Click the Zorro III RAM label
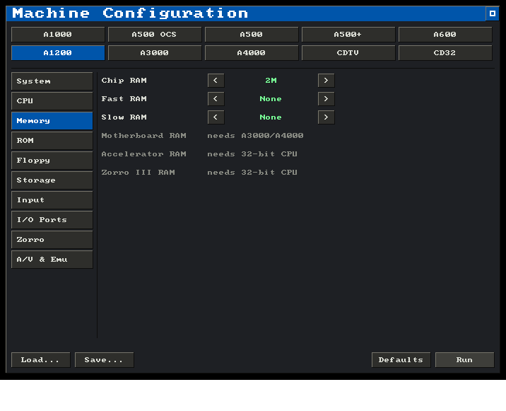Screen dimensions: 506x411 (x=138, y=173)
